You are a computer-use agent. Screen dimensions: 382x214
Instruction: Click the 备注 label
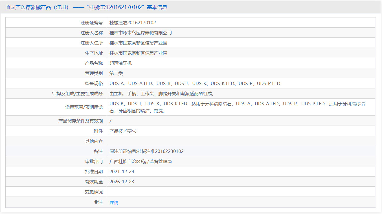pyautogui.click(x=98, y=151)
